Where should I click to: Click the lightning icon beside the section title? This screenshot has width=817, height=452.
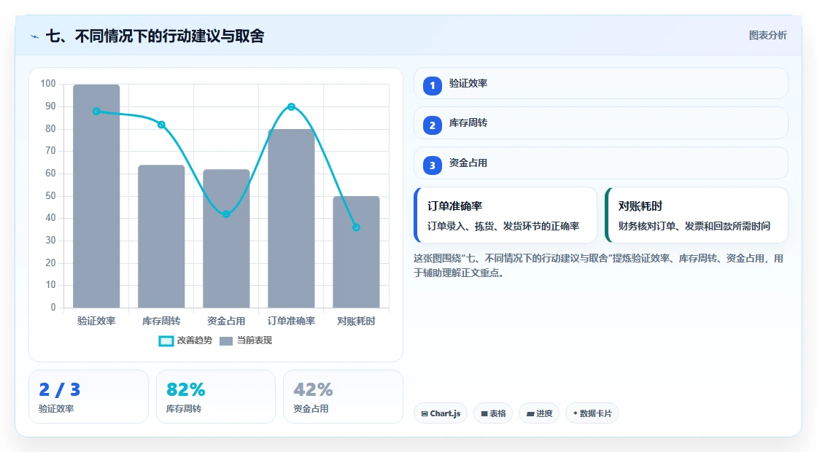pyautogui.click(x=35, y=36)
